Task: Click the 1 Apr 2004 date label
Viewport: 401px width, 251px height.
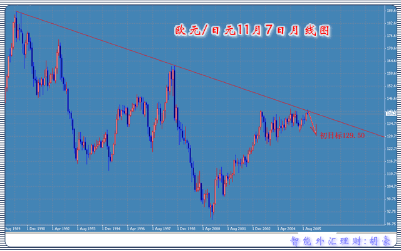Action: [286, 227]
